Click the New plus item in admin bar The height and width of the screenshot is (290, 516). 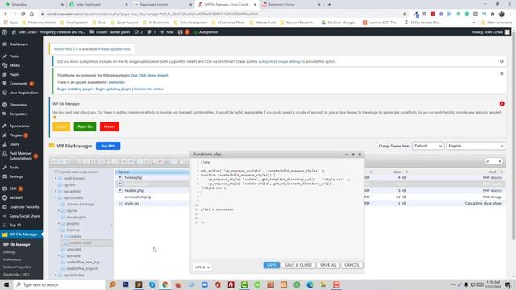(x=167, y=32)
